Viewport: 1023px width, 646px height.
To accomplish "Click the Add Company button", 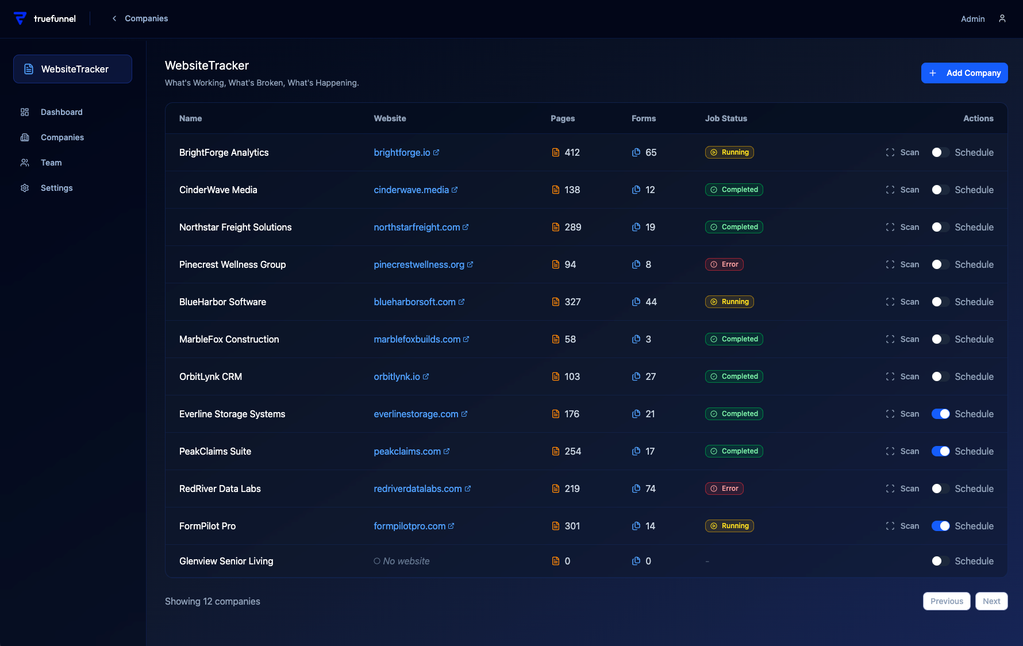I will coord(964,73).
